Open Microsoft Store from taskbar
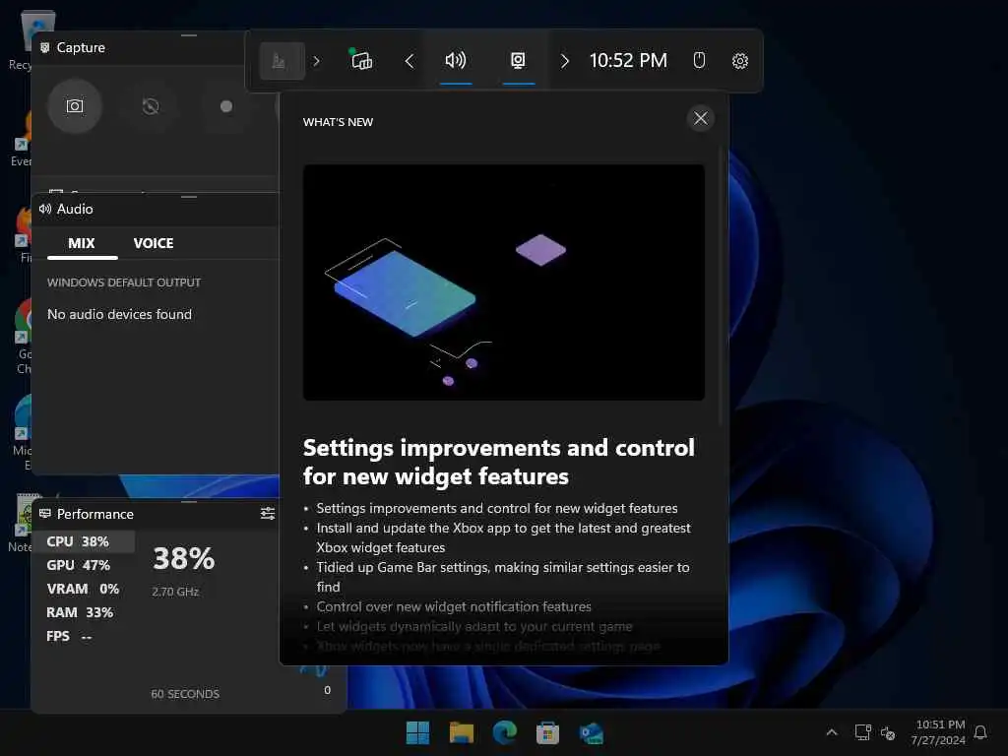Image resolution: width=1008 pixels, height=756 pixels. pyautogui.click(x=547, y=732)
